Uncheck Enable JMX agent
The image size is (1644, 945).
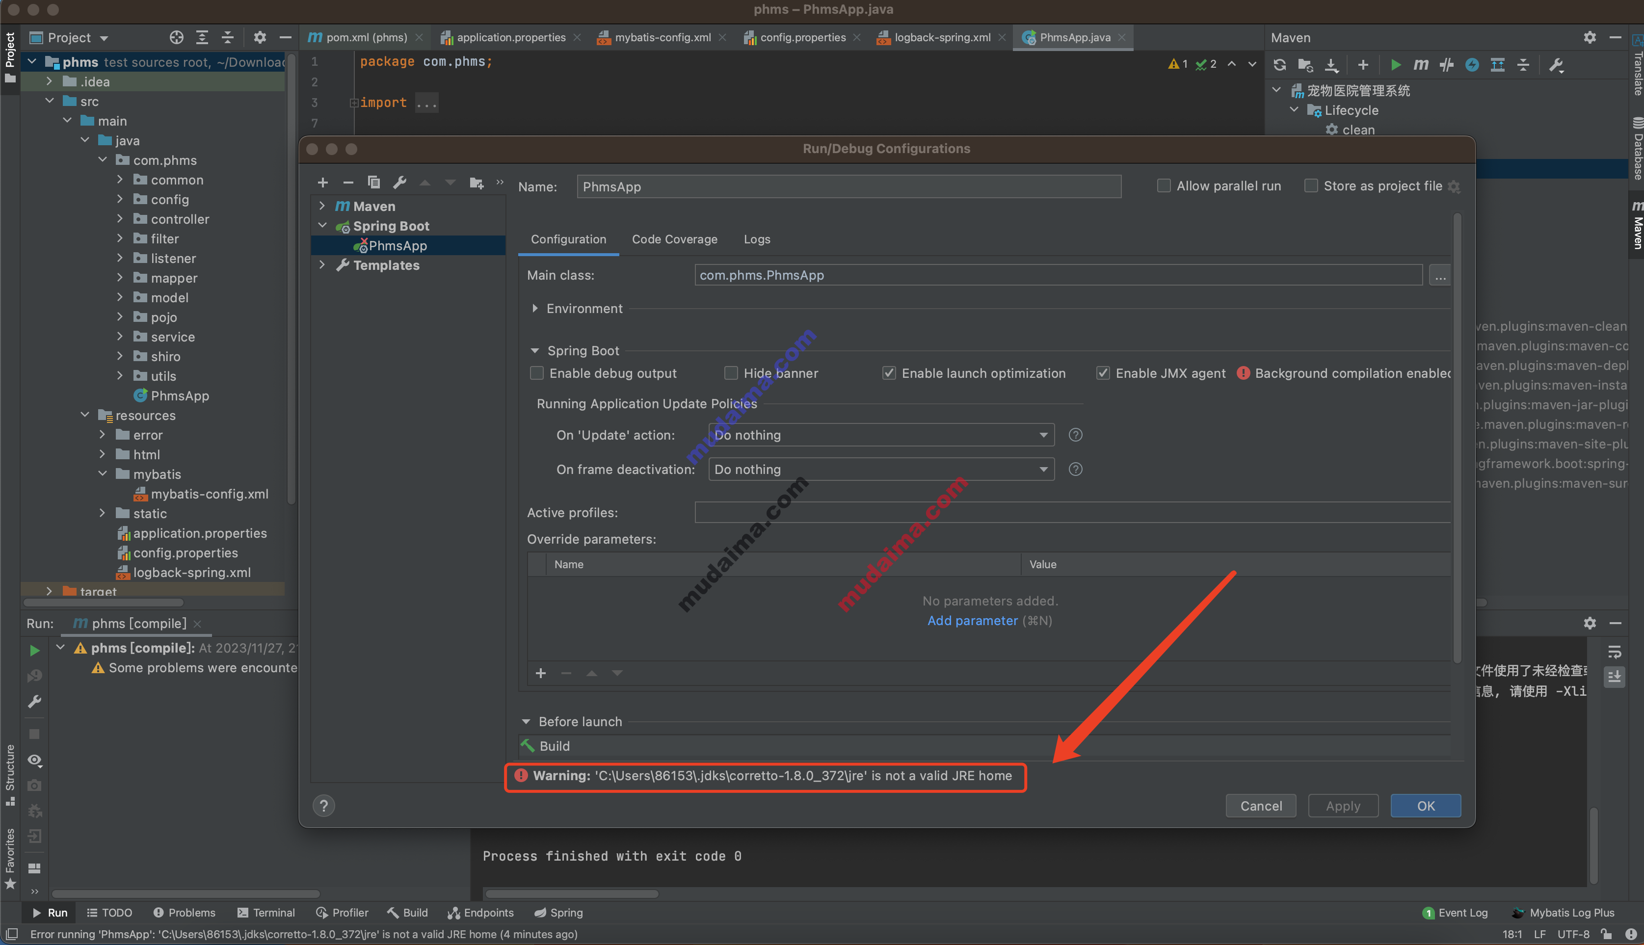pos(1103,373)
